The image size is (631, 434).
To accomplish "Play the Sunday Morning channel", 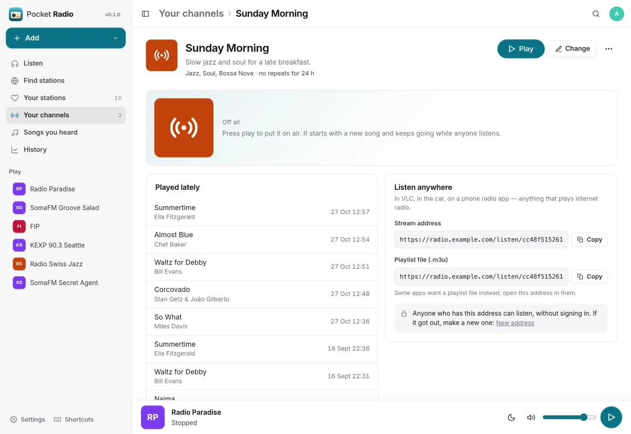I will coord(521,49).
